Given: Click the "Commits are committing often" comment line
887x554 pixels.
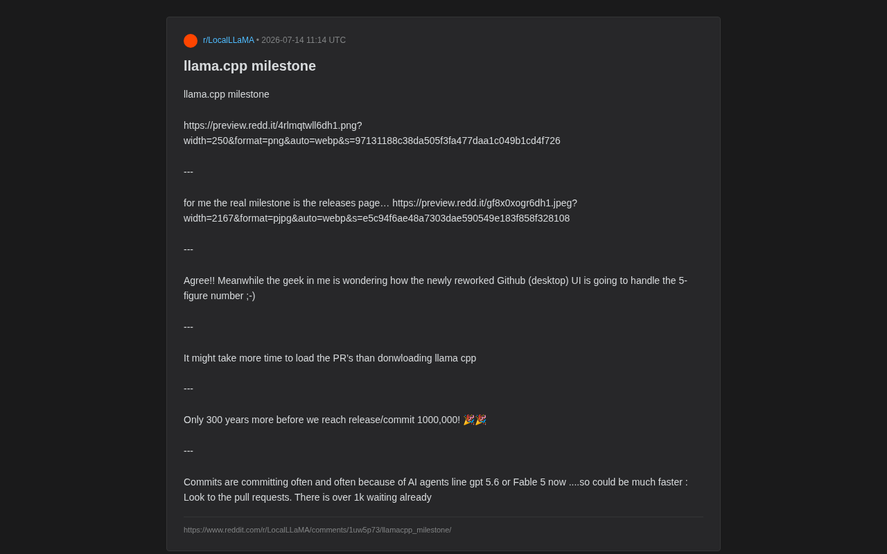Looking at the screenshot, I should (436, 482).
